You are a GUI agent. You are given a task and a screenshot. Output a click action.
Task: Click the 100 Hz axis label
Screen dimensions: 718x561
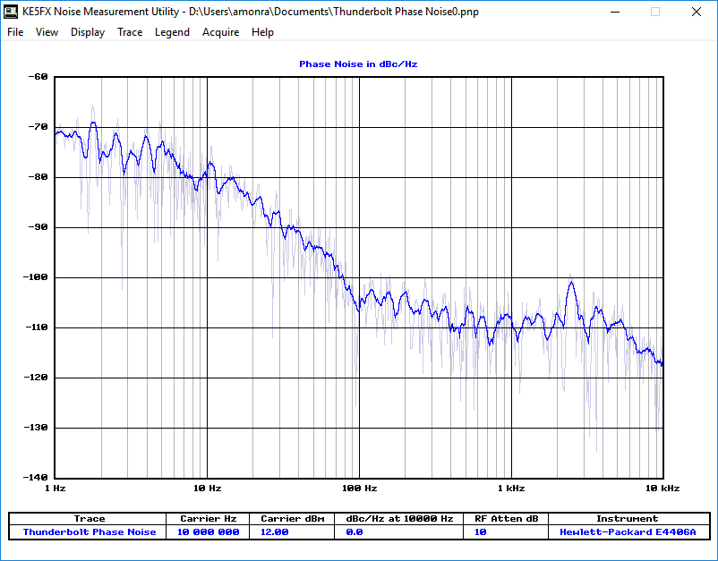point(360,489)
